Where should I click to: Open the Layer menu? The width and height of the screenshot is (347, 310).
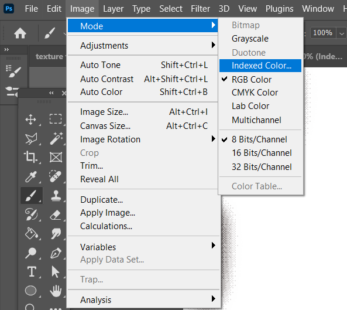(114, 9)
